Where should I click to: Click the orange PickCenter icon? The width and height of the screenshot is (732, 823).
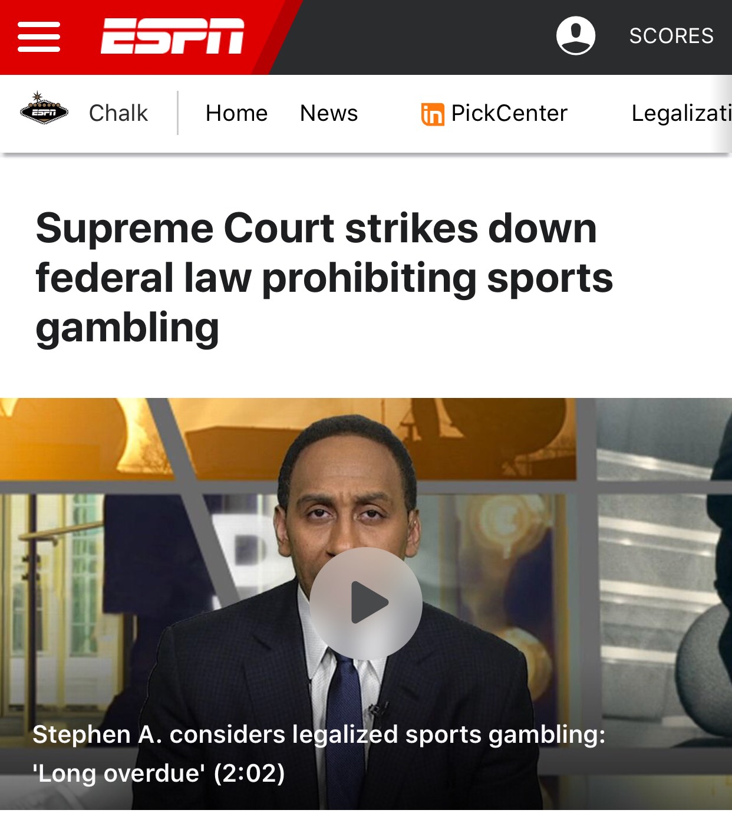pos(433,114)
